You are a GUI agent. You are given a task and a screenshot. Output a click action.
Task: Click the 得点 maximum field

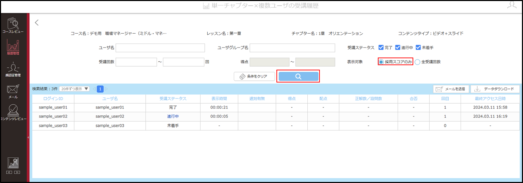(315, 62)
